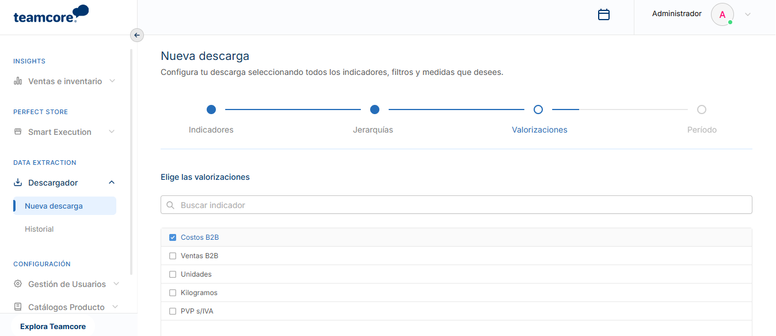Click the PVP s/IVA label text
Viewport: 776px width, 336px height.
197,311
